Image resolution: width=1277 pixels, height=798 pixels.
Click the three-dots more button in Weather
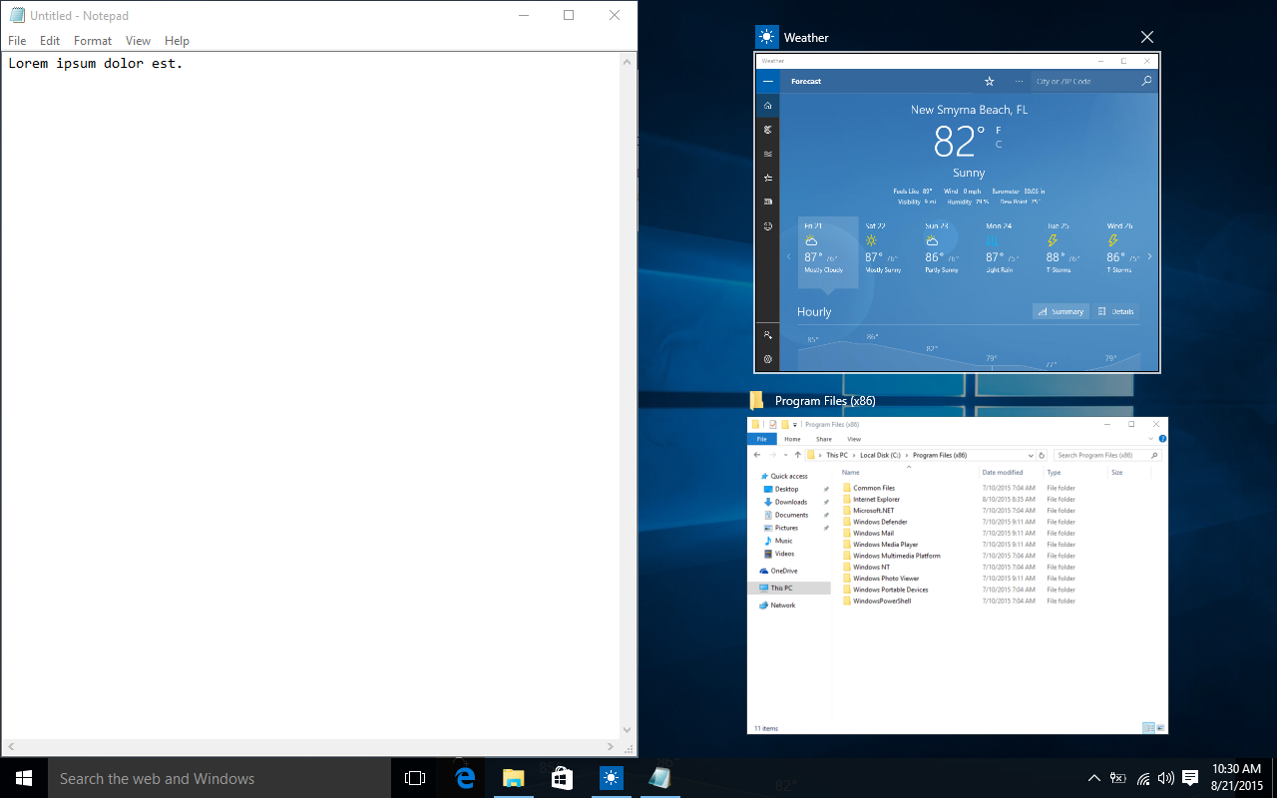click(x=1019, y=81)
